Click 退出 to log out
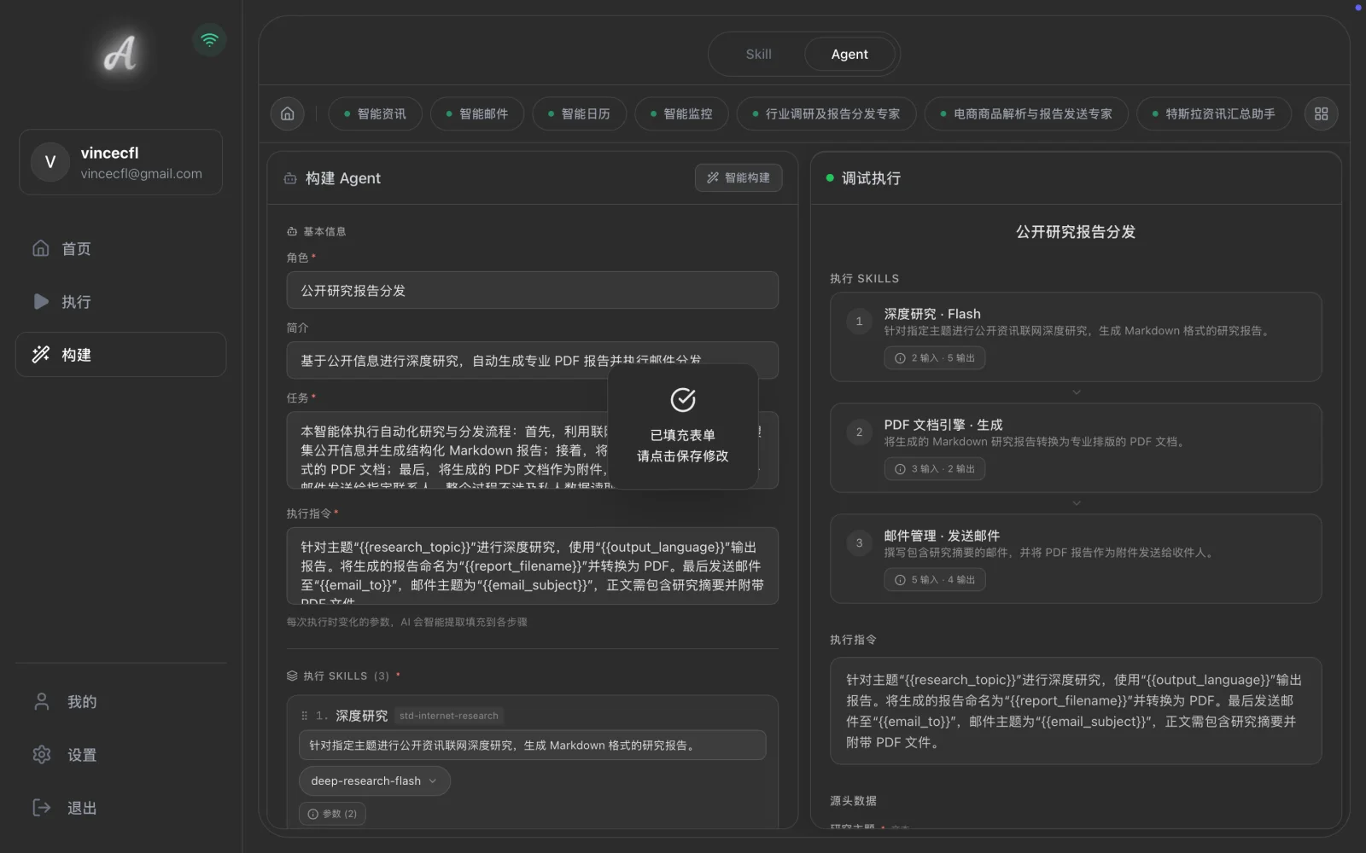Image resolution: width=1366 pixels, height=853 pixels. (120, 807)
